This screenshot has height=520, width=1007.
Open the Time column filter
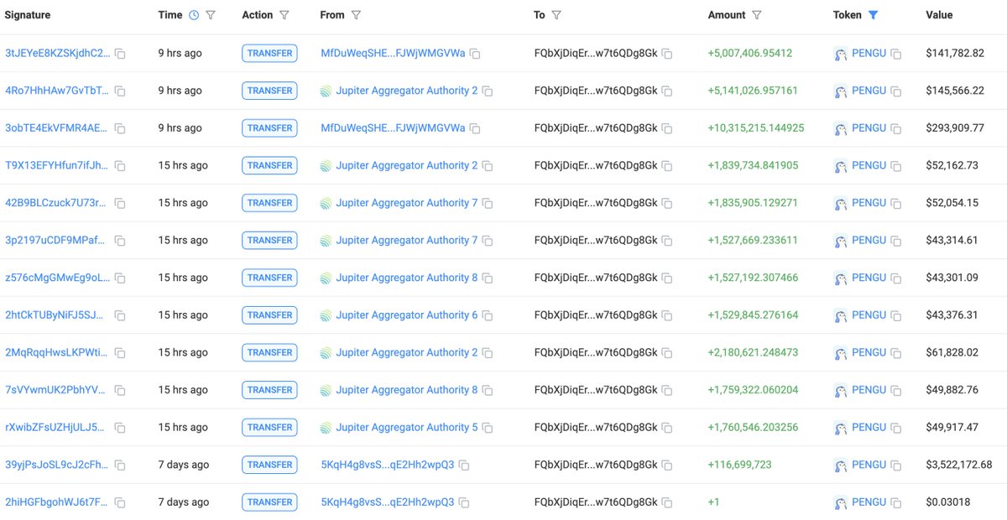(x=211, y=15)
